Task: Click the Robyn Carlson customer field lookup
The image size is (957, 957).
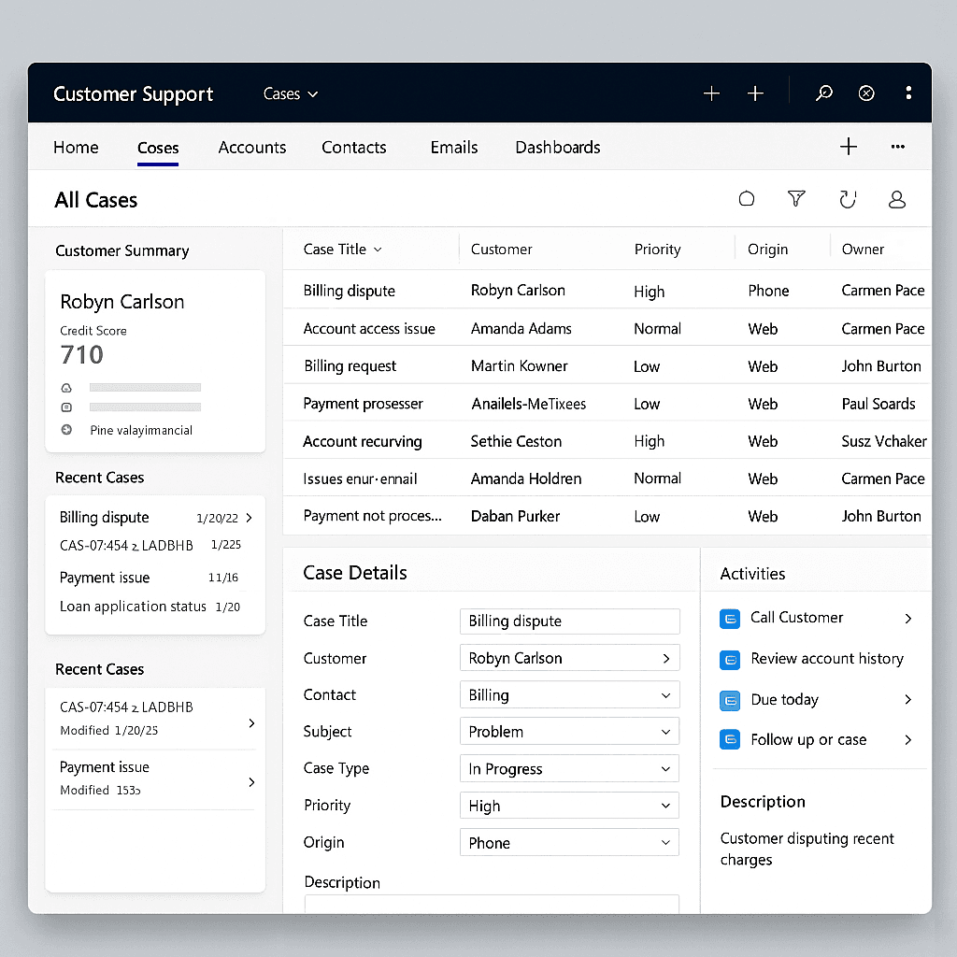Action: 667,658
